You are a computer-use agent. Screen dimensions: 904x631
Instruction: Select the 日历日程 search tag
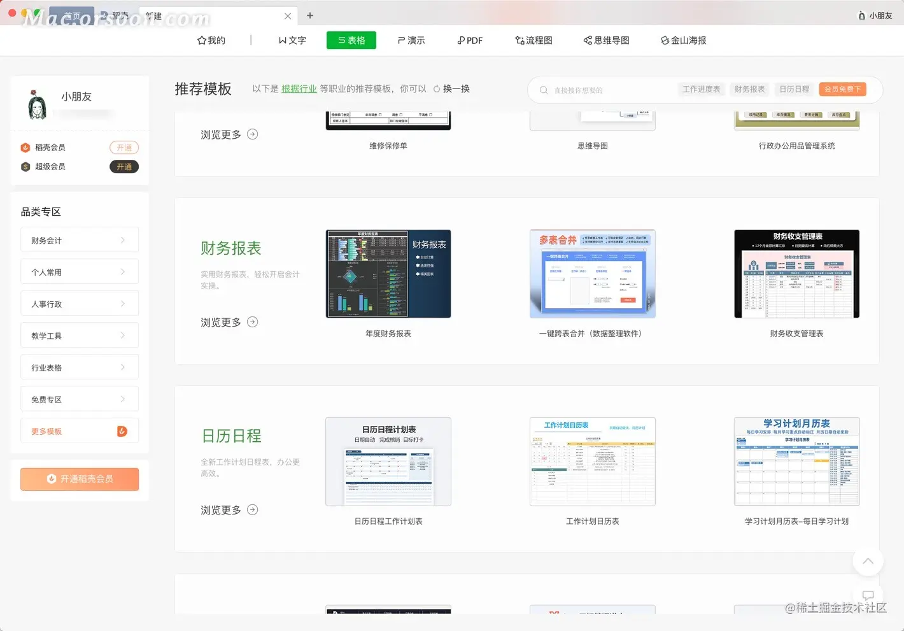point(795,89)
